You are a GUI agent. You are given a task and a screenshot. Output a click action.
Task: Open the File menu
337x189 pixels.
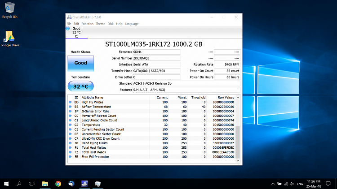(x=69, y=24)
